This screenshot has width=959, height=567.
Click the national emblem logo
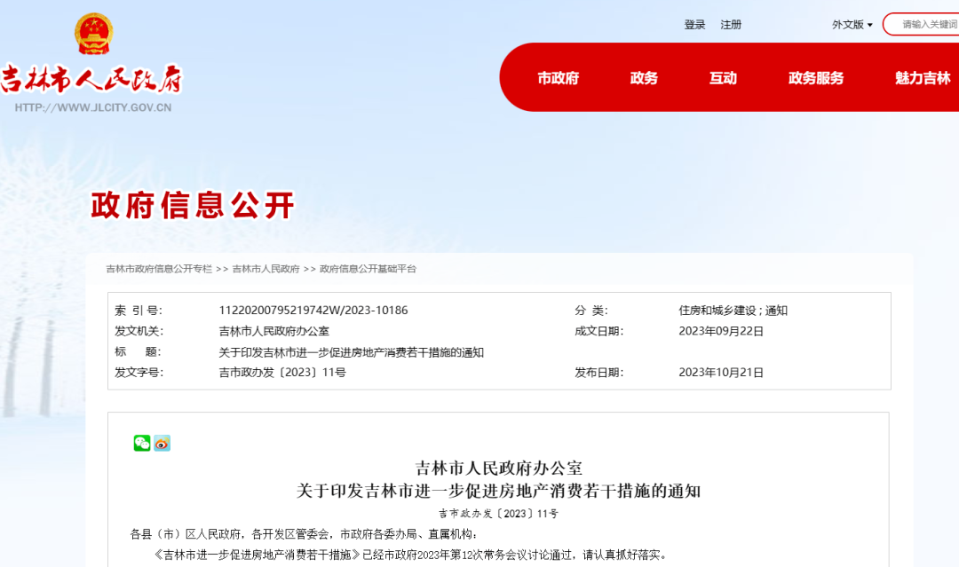point(93,34)
